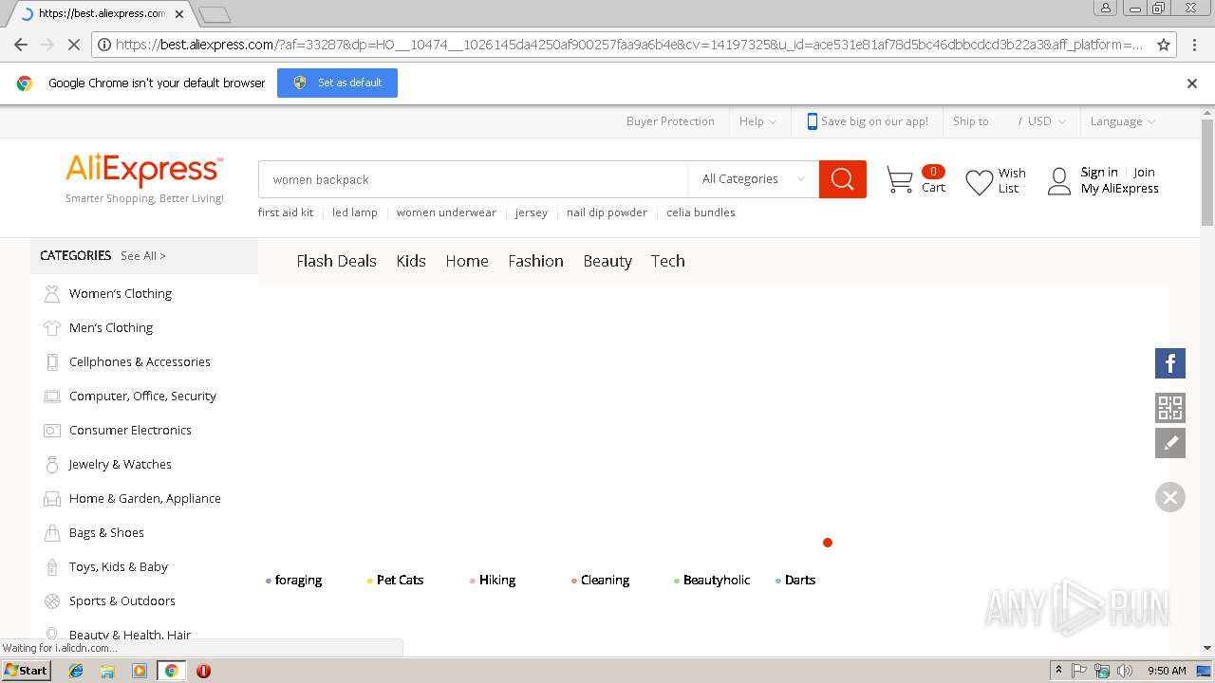Go back with the browser arrow
This screenshot has height=683, width=1215.
pos(21,45)
